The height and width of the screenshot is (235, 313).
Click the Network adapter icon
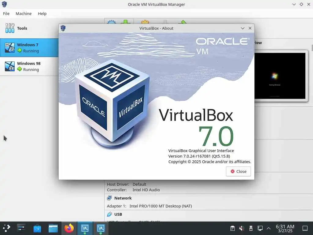[109, 198]
